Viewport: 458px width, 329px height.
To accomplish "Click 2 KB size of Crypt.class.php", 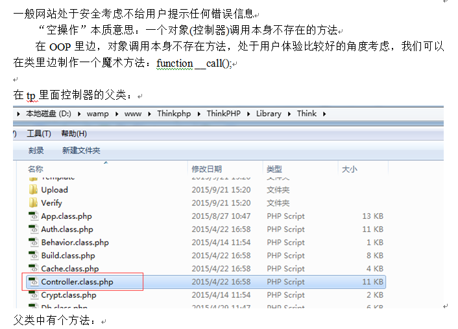I will 375,295.
